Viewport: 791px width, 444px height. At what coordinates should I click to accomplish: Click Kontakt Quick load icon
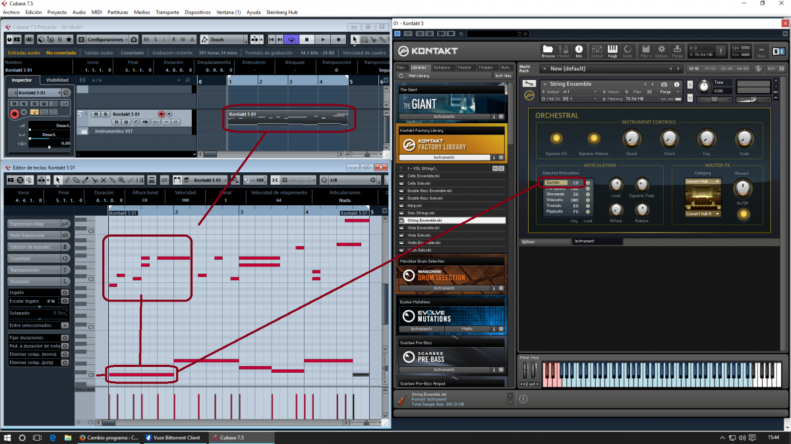pos(628,51)
